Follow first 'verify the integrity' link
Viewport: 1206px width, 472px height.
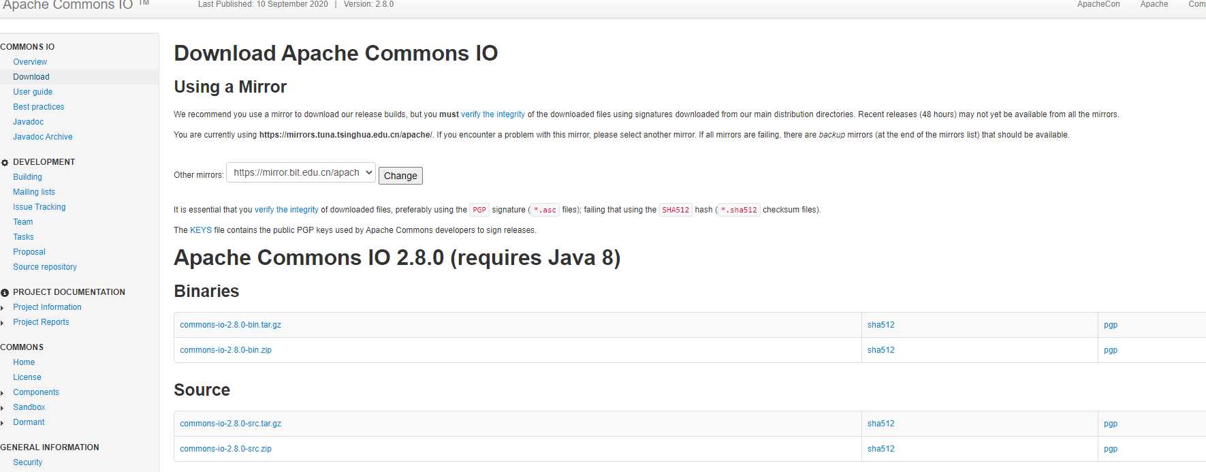tap(493, 114)
